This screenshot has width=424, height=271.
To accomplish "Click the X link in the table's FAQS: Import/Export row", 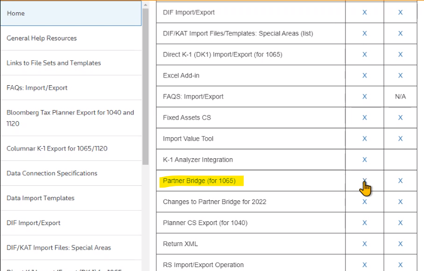I will coord(364,97).
